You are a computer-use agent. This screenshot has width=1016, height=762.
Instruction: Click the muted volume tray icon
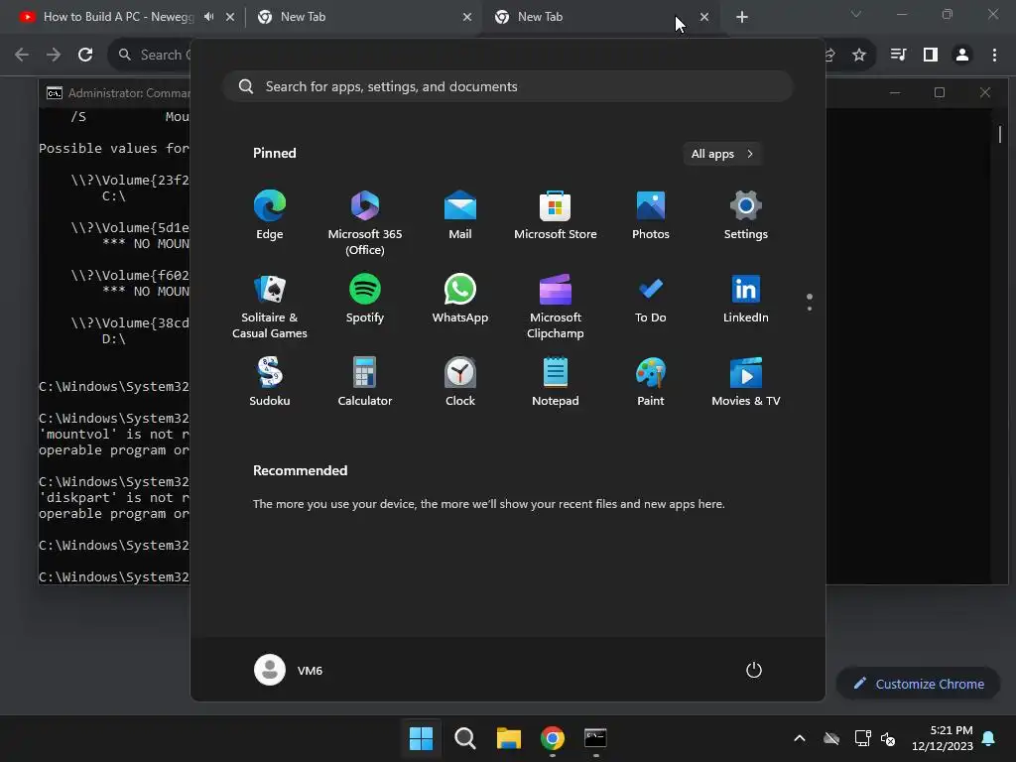pyautogui.click(x=888, y=738)
